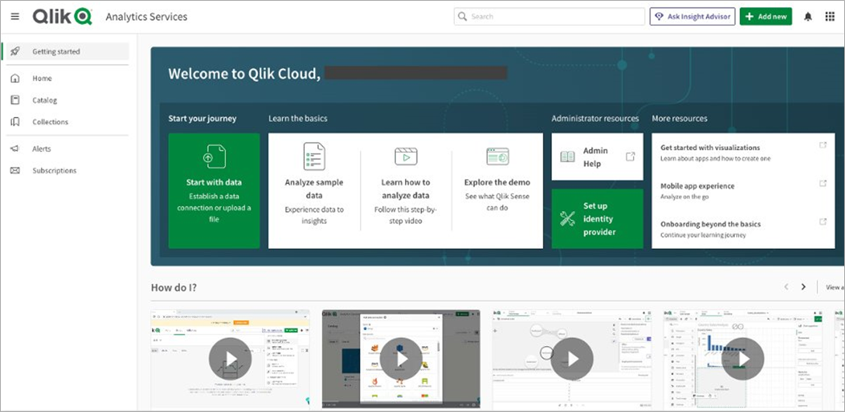Screen dimensions: 845x412
Task: Play the fourth How do I video
Action: (x=743, y=358)
